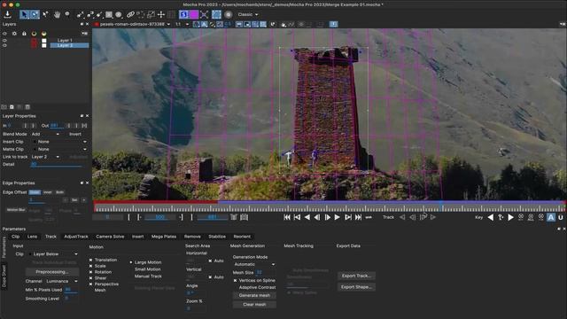Image resolution: width=567 pixels, height=319 pixels.
Task: Toggle the Perspective motion checkbox
Action: click(90, 284)
